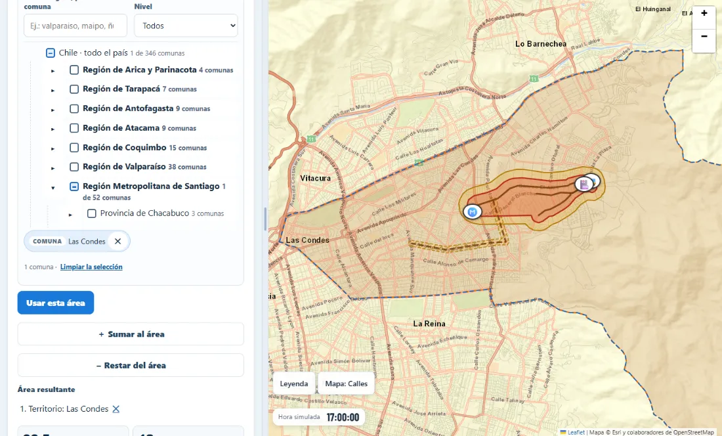Check Región de Arica y Parinacota
722x436 pixels.
[x=74, y=70]
